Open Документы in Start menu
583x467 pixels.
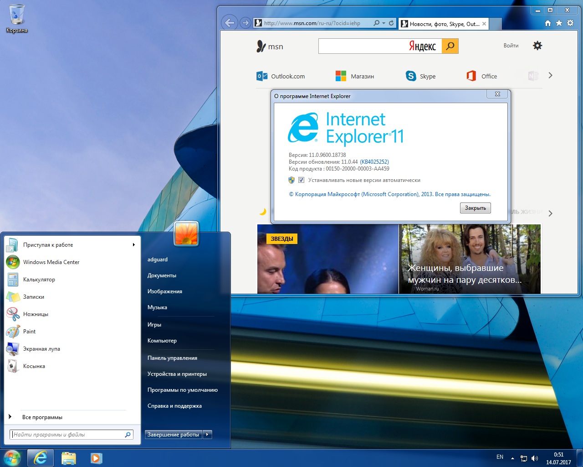coord(162,275)
